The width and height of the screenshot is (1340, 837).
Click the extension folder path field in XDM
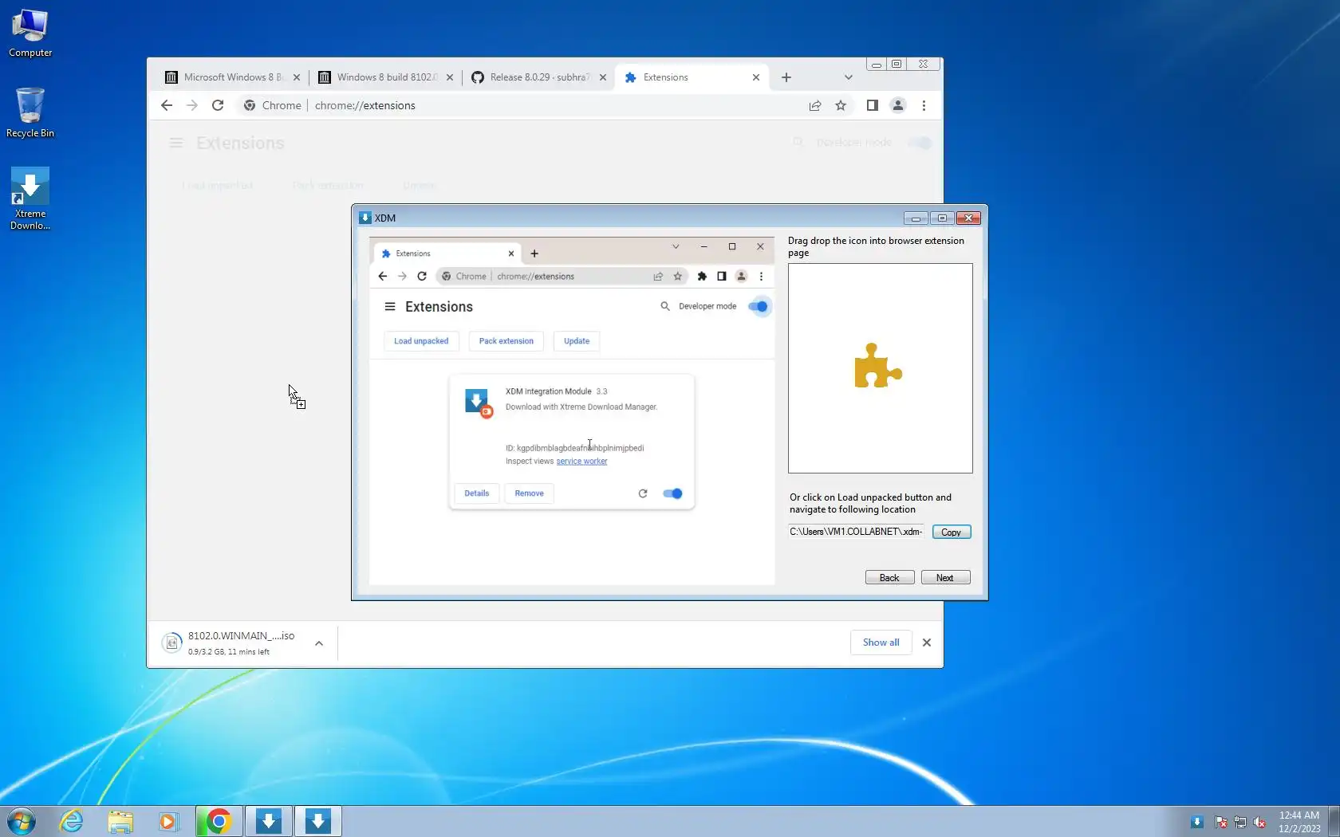856,532
